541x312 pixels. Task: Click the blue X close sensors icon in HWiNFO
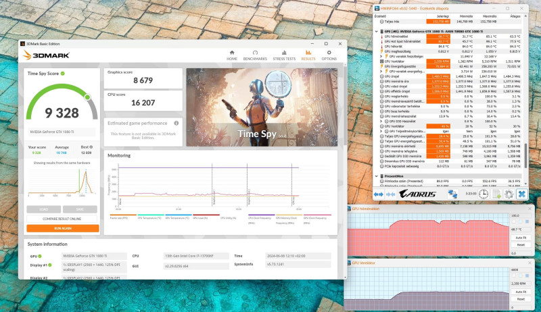[x=521, y=194]
